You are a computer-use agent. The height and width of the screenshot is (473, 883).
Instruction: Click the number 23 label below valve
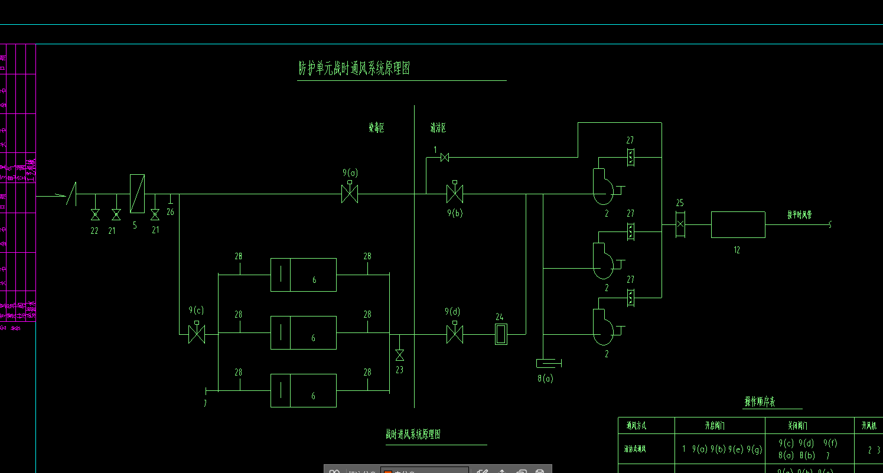point(400,370)
